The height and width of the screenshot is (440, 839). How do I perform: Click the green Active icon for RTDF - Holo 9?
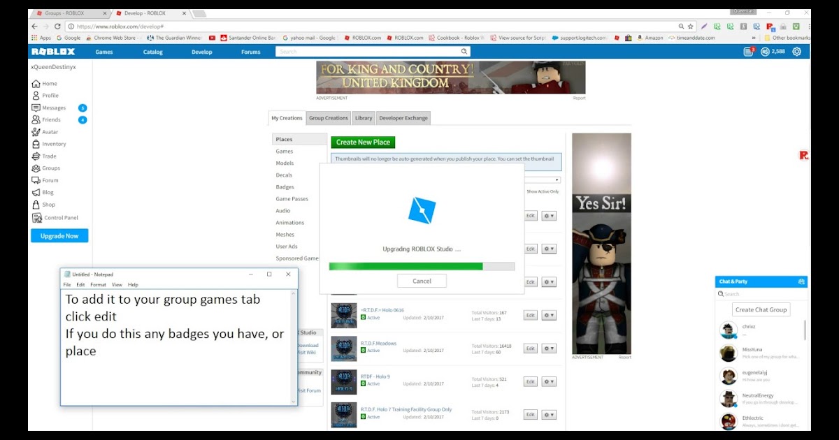pos(363,383)
